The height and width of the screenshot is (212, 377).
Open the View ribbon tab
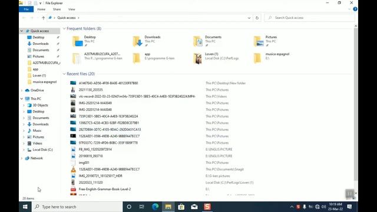[72, 9]
